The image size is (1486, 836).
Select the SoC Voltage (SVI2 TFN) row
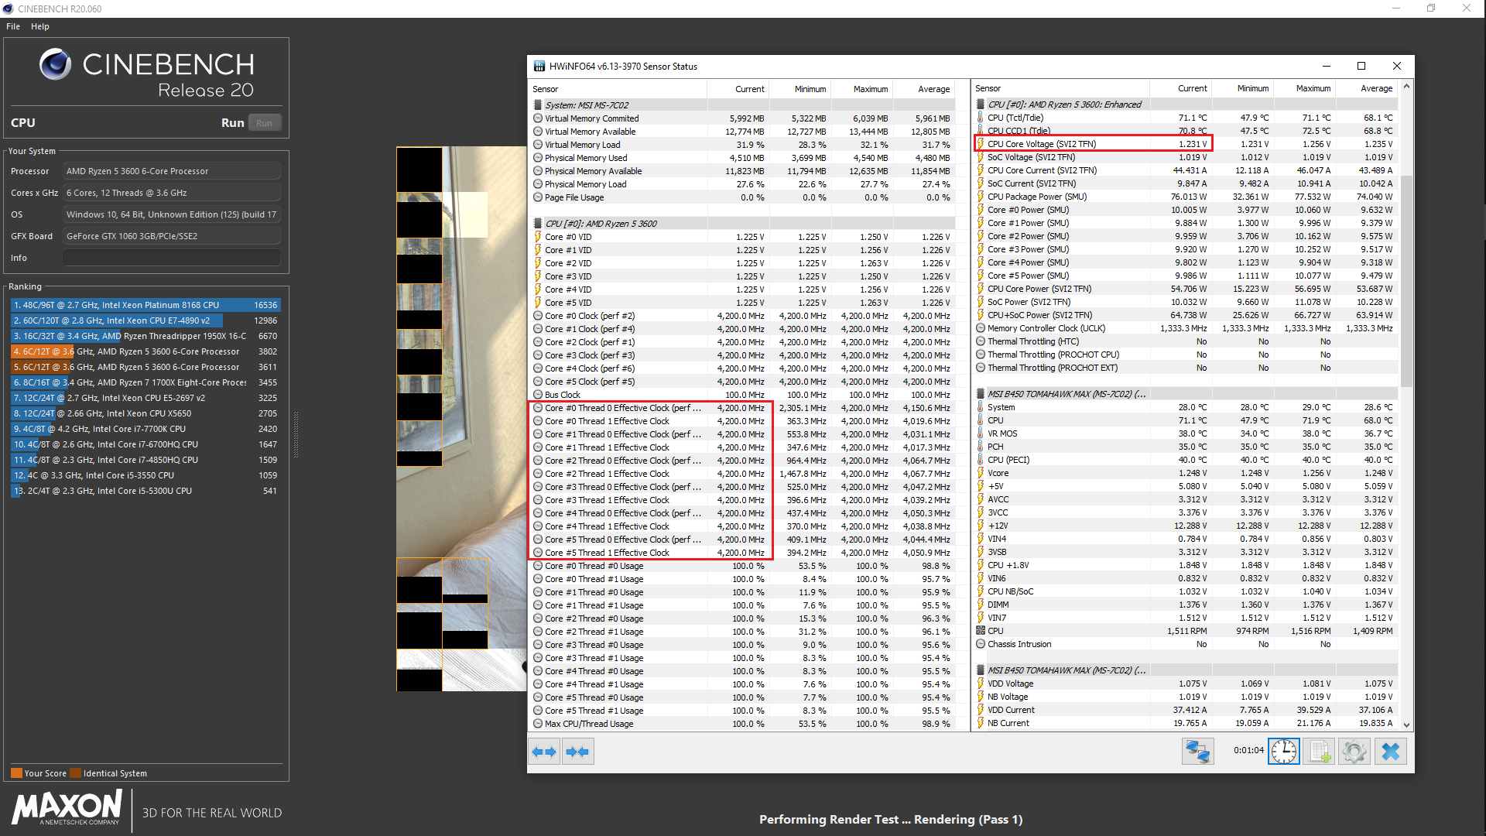point(1185,157)
